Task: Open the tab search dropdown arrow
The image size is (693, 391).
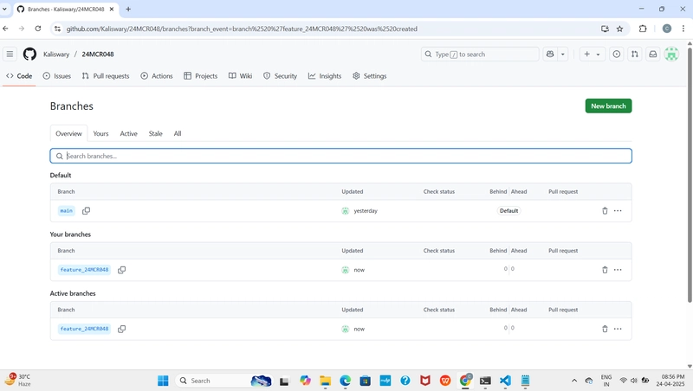Action: pyautogui.click(x=4, y=9)
